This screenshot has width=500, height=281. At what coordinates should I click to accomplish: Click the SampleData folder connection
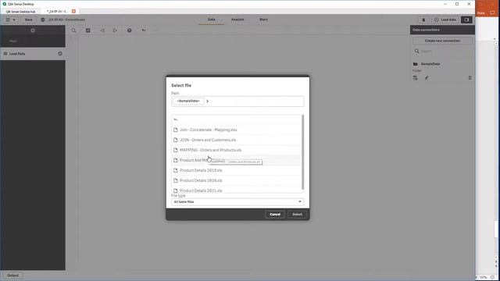[430, 64]
